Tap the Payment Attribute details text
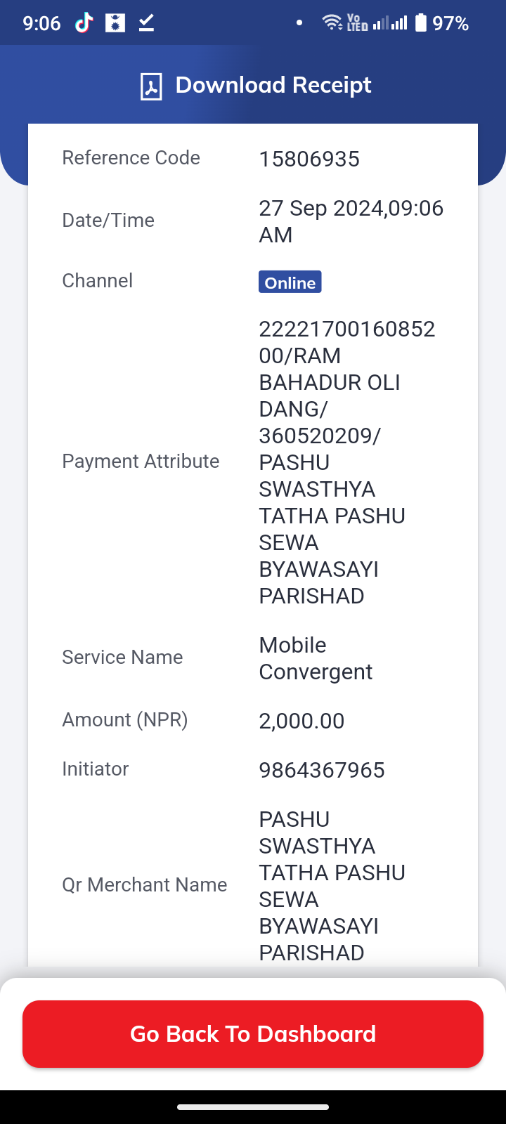Viewport: 506px width, 1124px height. (347, 462)
